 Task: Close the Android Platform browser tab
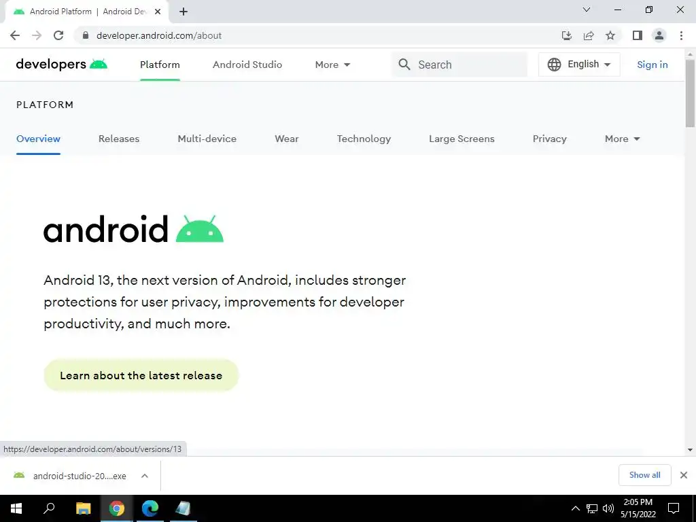(158, 12)
